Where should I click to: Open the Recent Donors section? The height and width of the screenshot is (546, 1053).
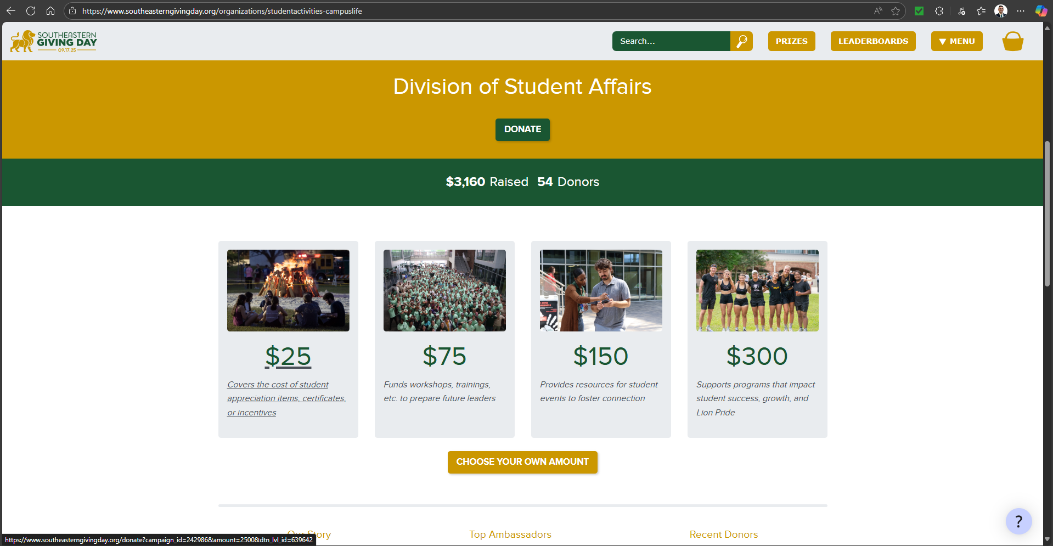point(723,534)
